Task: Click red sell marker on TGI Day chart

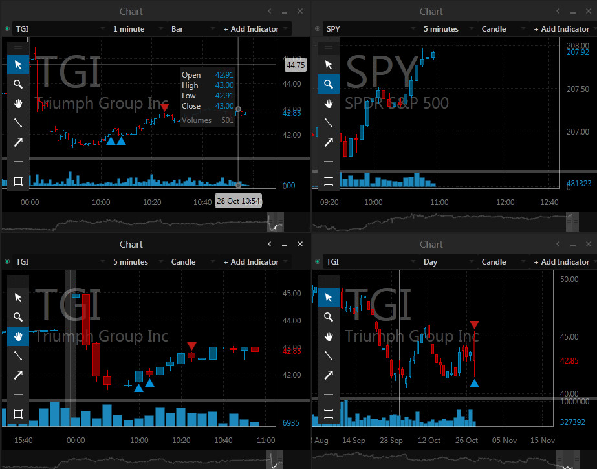Action: pos(474,325)
